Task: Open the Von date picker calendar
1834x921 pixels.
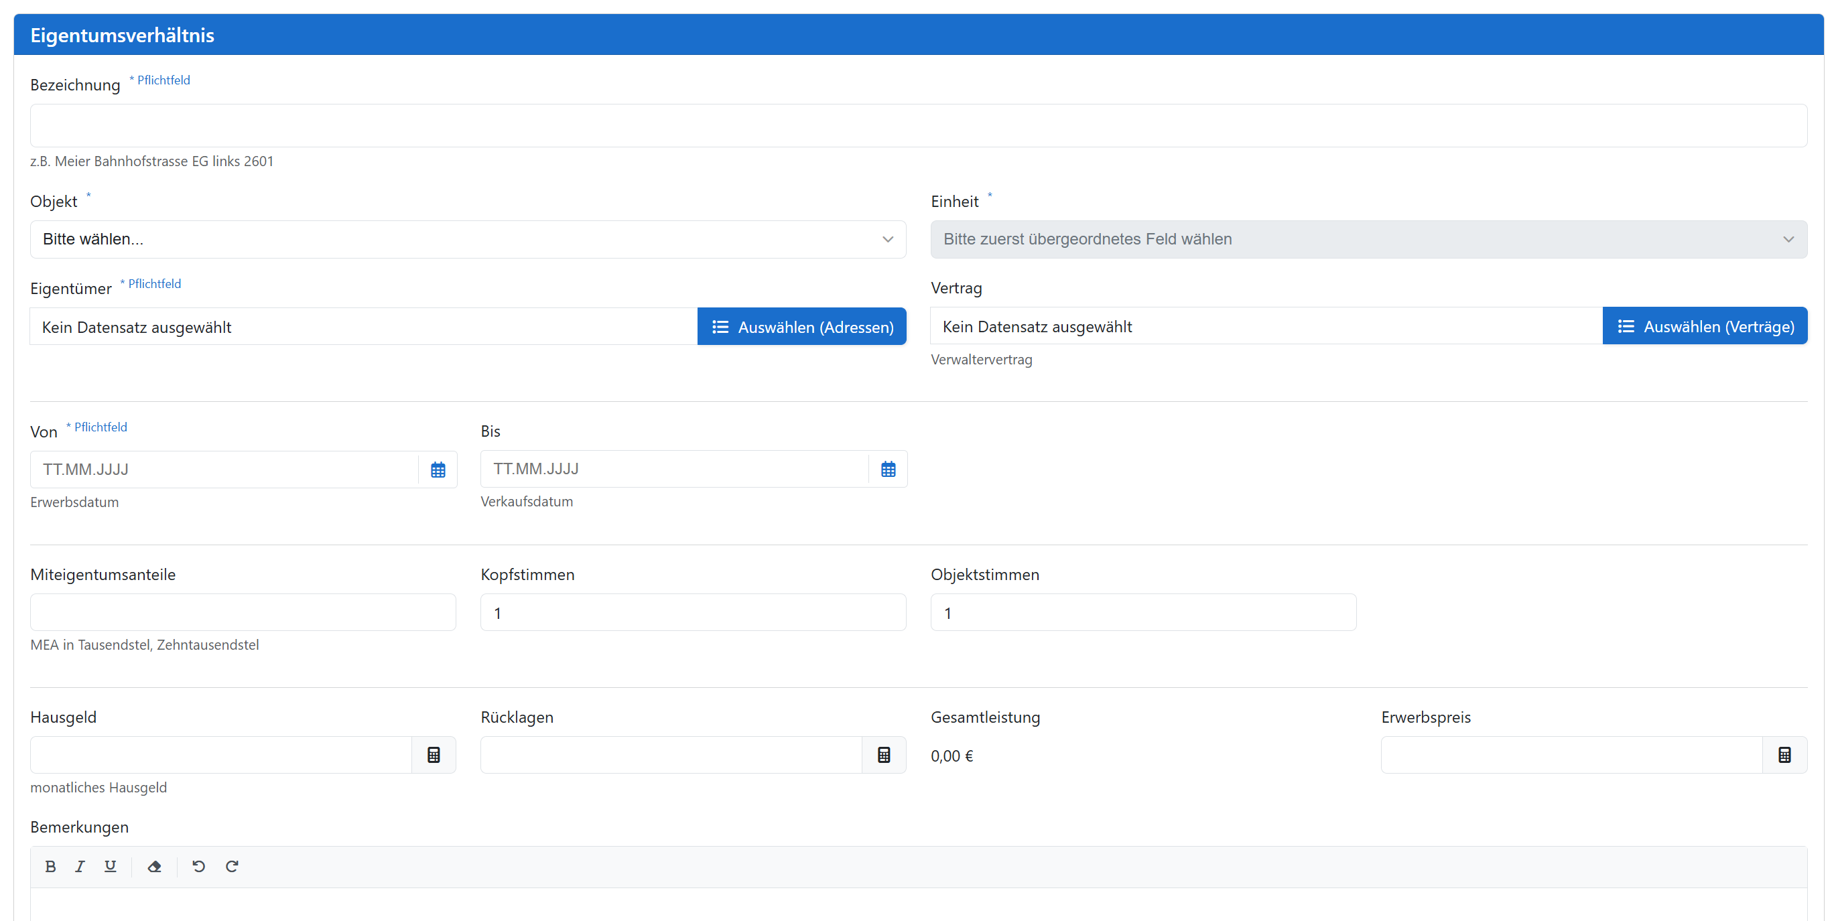Action: point(437,469)
